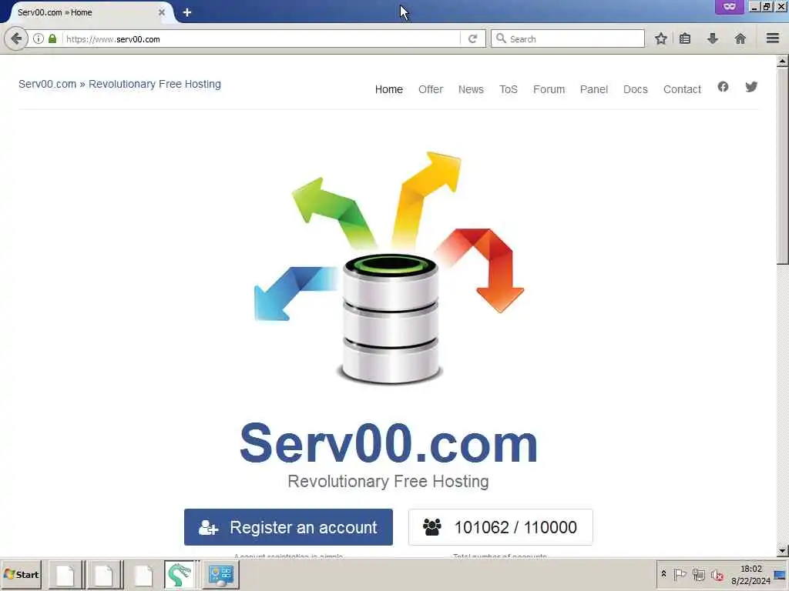Close the Serv00.com Home tab

[162, 12]
